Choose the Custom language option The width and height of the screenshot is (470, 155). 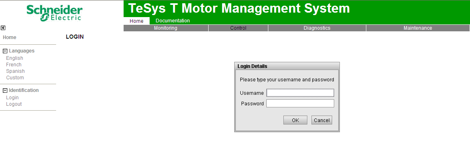tap(15, 78)
